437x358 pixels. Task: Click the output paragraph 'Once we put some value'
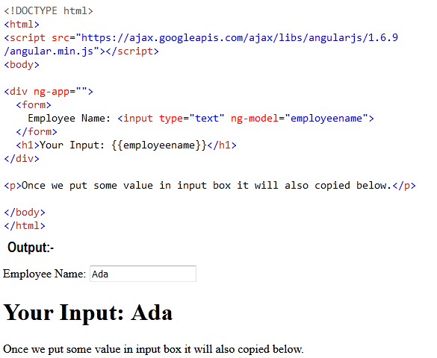click(153, 349)
